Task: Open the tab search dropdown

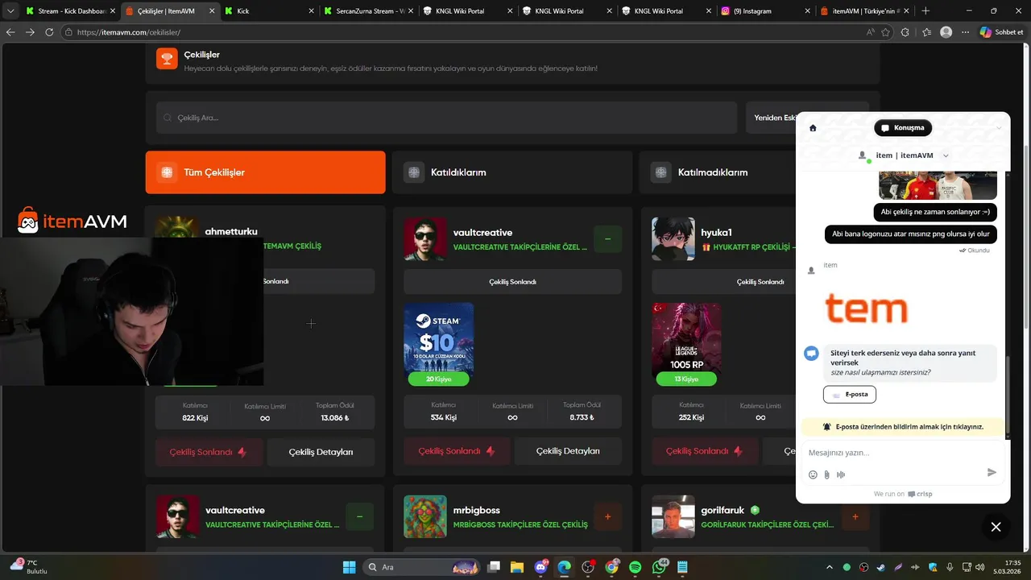Action: [x=10, y=11]
